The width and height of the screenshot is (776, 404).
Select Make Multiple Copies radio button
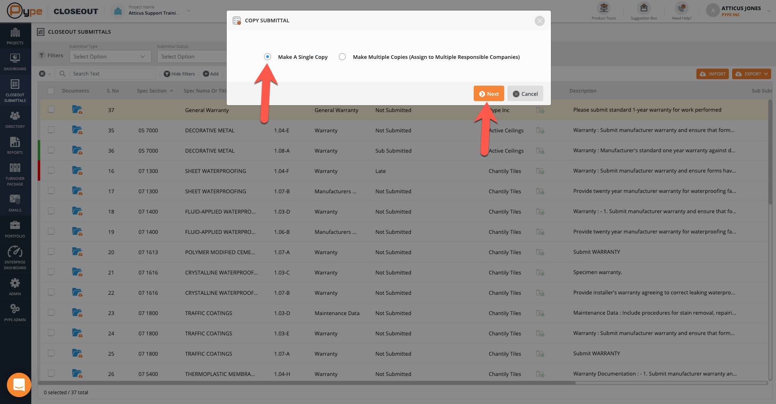[342, 57]
